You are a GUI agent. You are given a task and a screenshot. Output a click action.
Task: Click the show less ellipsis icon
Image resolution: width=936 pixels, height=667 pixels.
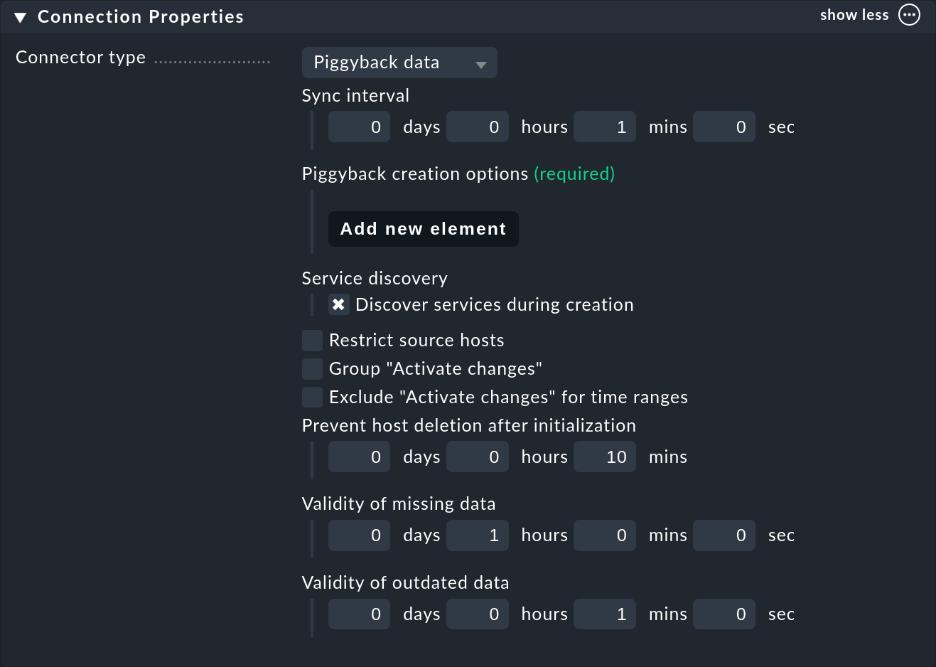pos(909,15)
